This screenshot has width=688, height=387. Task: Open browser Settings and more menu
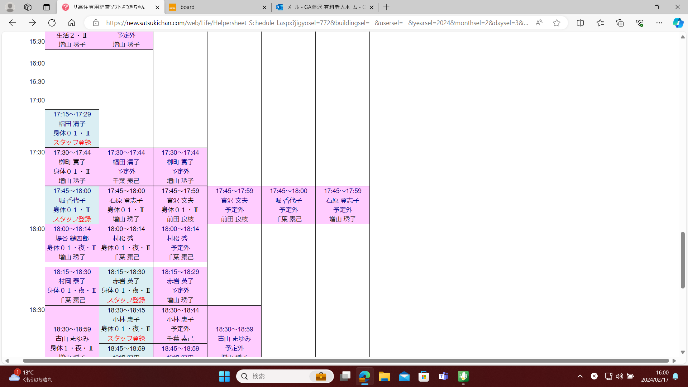[x=659, y=23]
